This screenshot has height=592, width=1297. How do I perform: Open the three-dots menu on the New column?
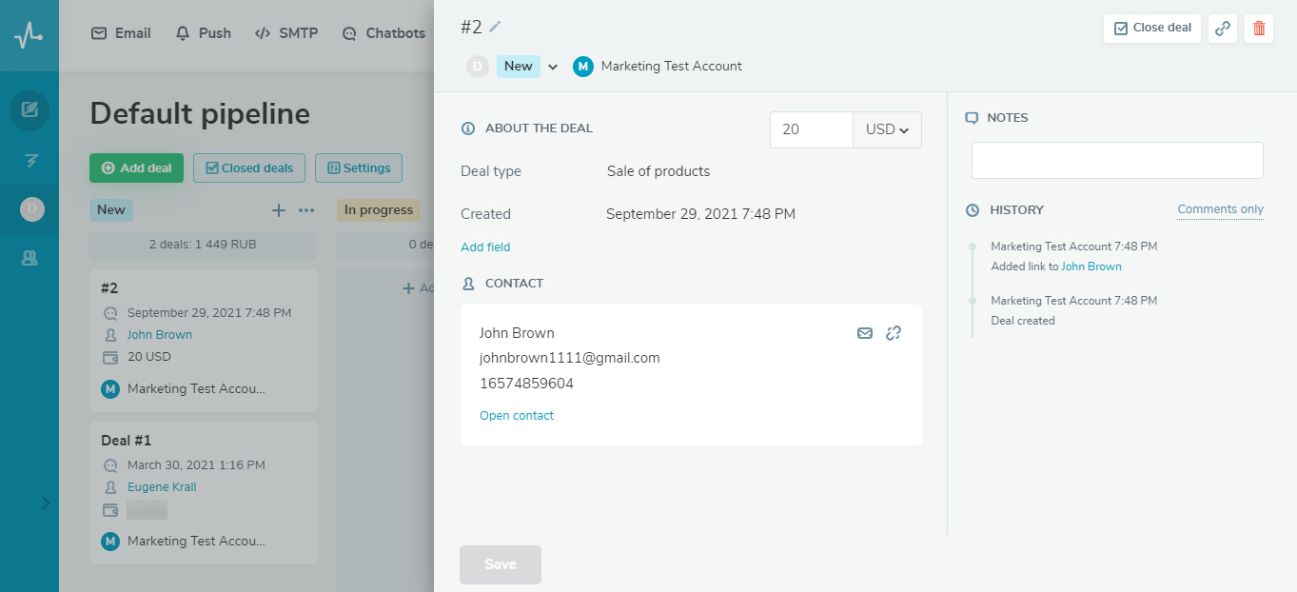pos(305,209)
